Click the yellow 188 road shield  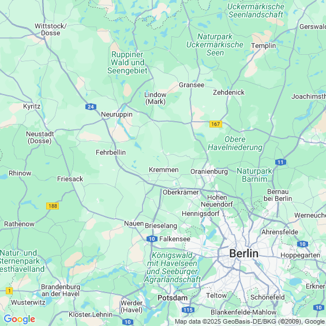(53, 206)
